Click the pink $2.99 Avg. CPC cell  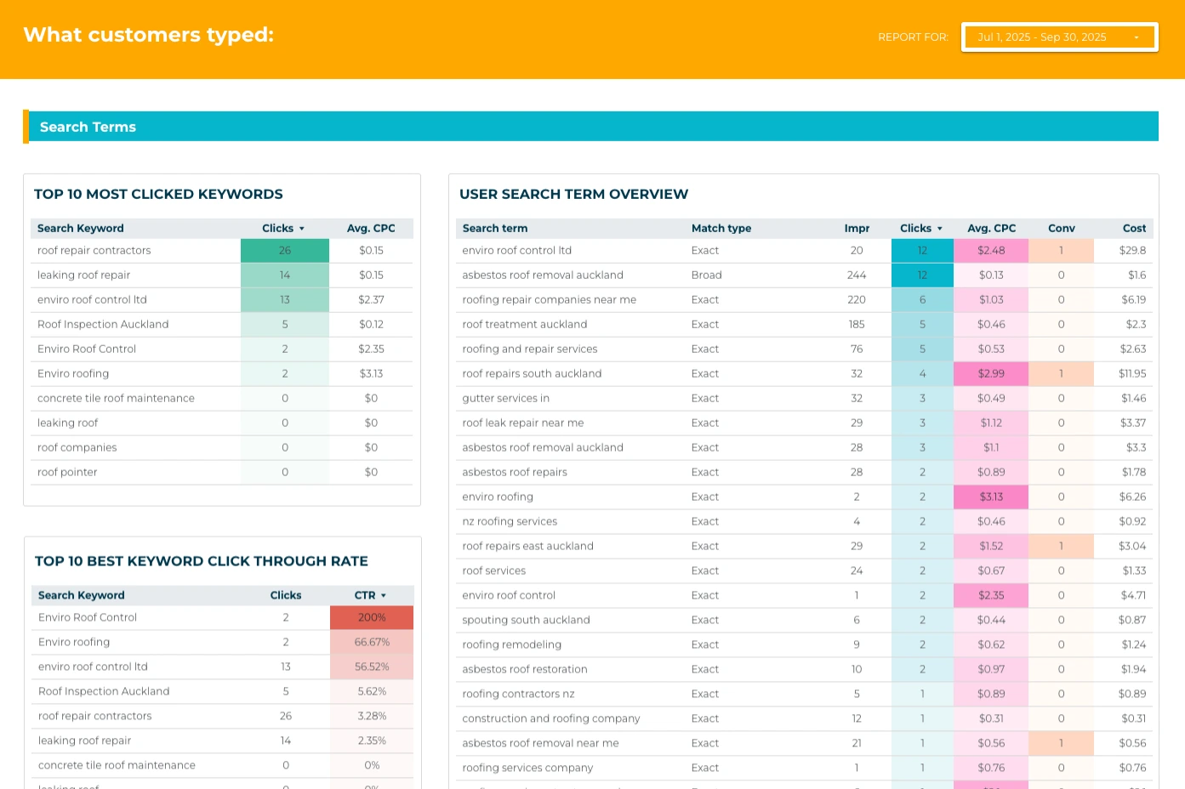pos(990,374)
